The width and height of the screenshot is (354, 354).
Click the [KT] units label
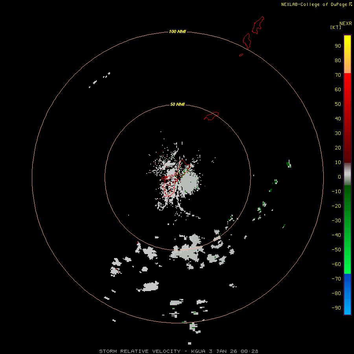click(336, 27)
